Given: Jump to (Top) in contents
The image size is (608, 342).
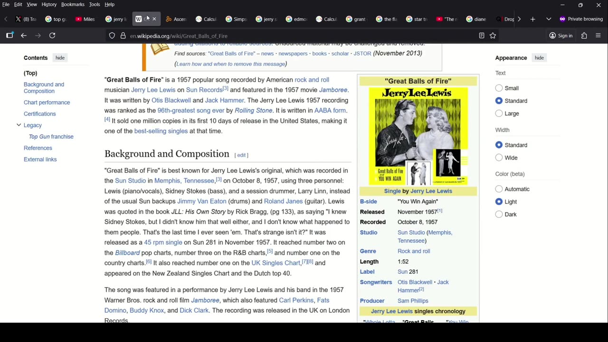Looking at the screenshot, I should 30,73.
